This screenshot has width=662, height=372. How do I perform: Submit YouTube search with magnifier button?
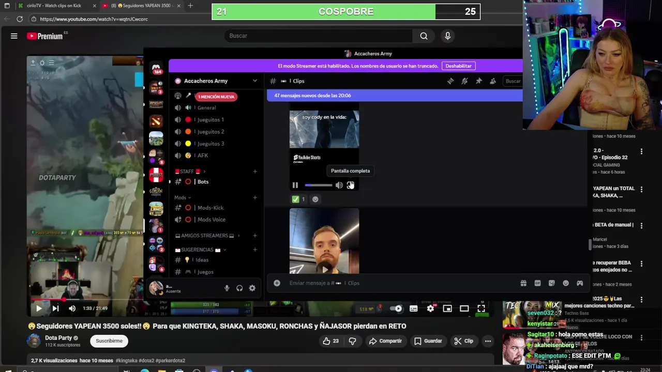(x=424, y=36)
